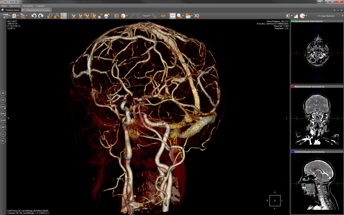Open the transfer function curve editor
The height and width of the screenshot is (215, 344).
[296, 16]
